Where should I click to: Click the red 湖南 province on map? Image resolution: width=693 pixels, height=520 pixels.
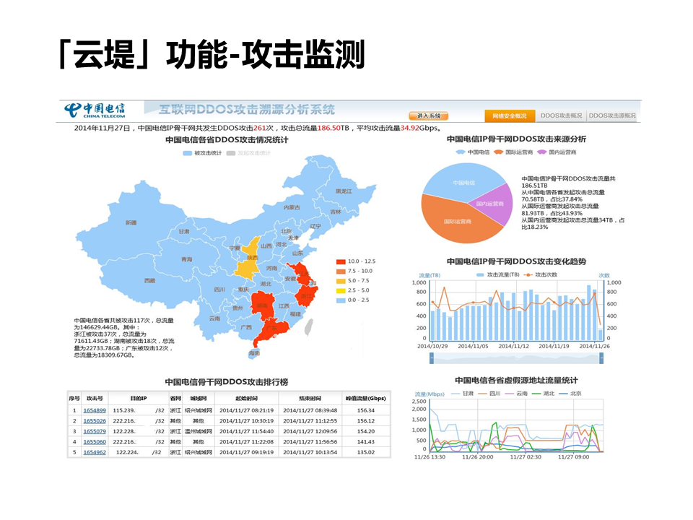pos(263,305)
